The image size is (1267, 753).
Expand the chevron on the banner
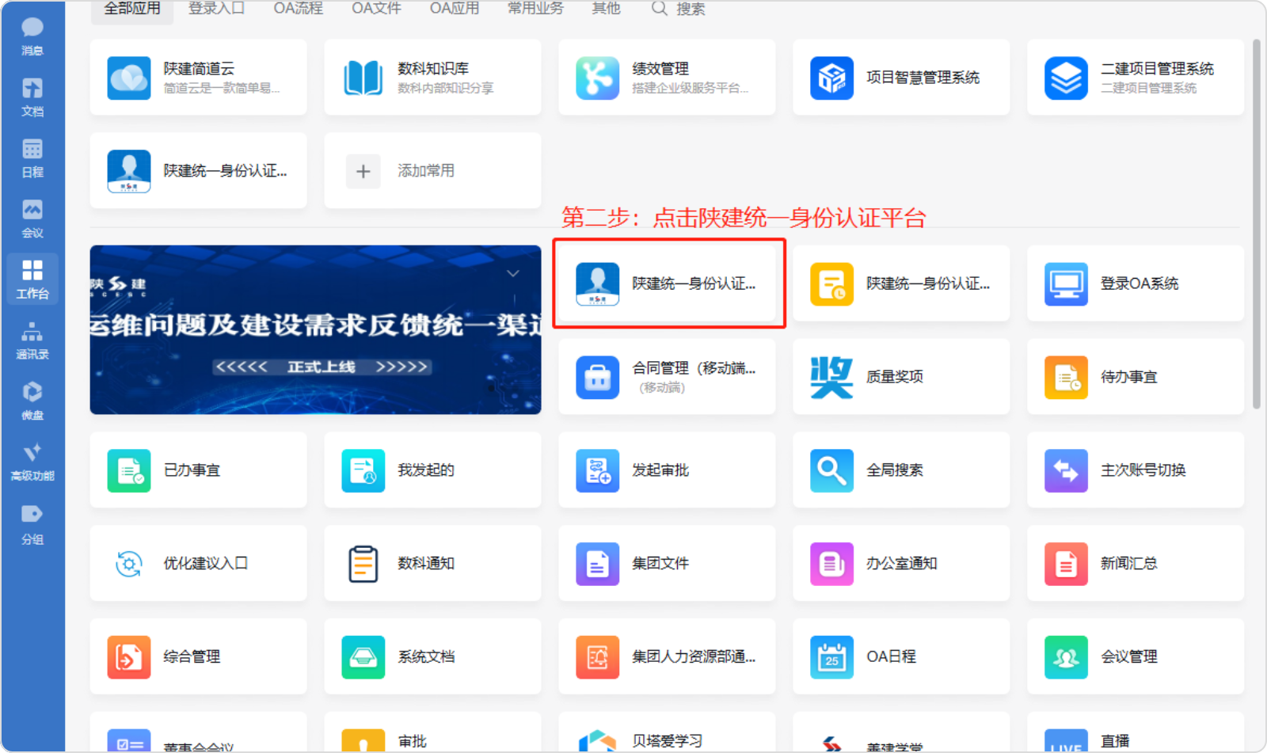click(x=513, y=274)
